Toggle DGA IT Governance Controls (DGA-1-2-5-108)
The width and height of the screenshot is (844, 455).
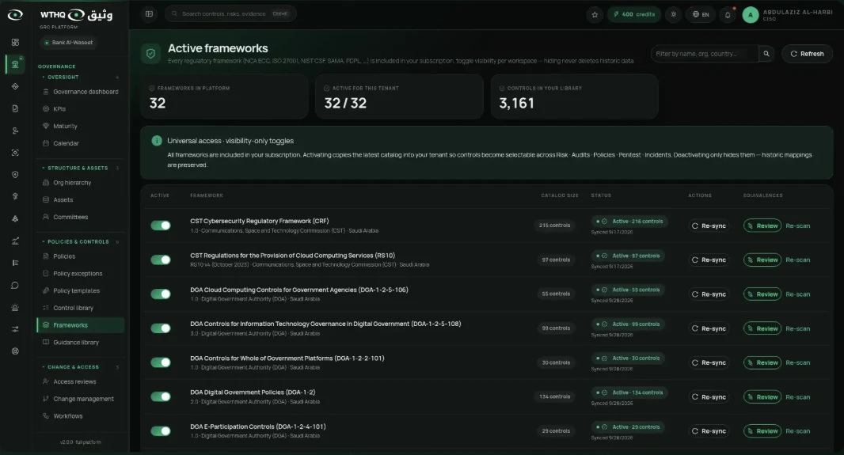click(x=161, y=328)
